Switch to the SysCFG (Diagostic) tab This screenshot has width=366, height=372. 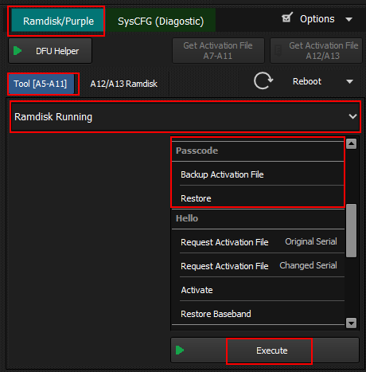pos(161,21)
